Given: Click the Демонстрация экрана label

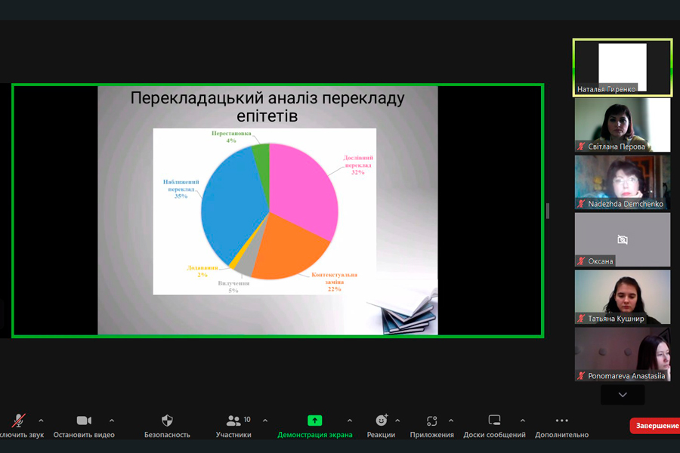Looking at the screenshot, I should pos(315,435).
